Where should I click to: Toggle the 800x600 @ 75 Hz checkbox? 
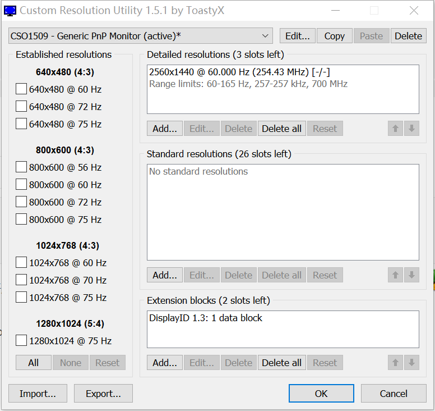pyautogui.click(x=21, y=220)
